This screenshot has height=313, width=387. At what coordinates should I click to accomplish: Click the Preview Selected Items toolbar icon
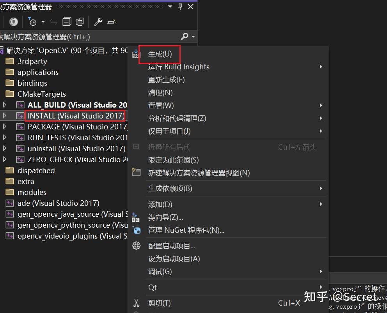click(x=80, y=22)
